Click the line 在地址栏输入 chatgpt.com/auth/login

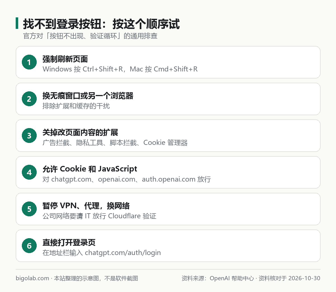(102, 253)
